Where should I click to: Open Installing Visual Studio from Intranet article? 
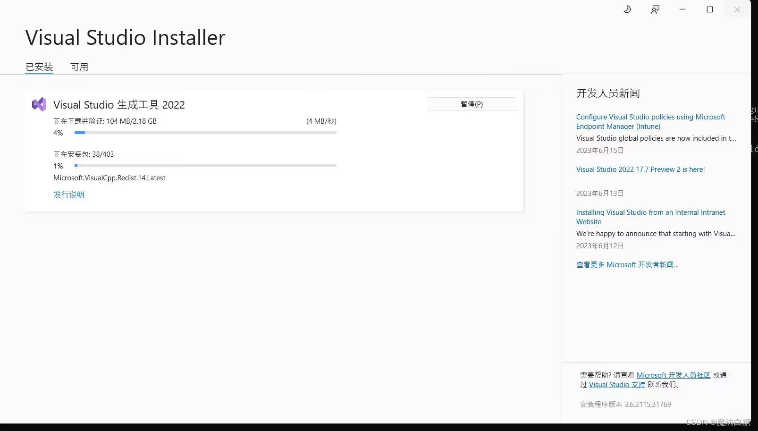650,217
